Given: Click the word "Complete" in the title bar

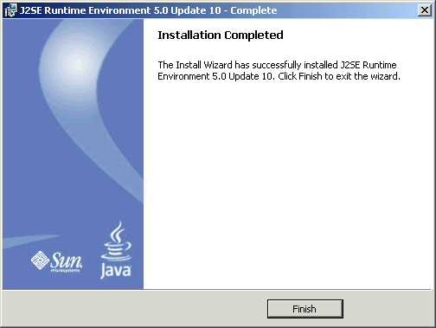Looking at the screenshot, I should coord(253,10).
